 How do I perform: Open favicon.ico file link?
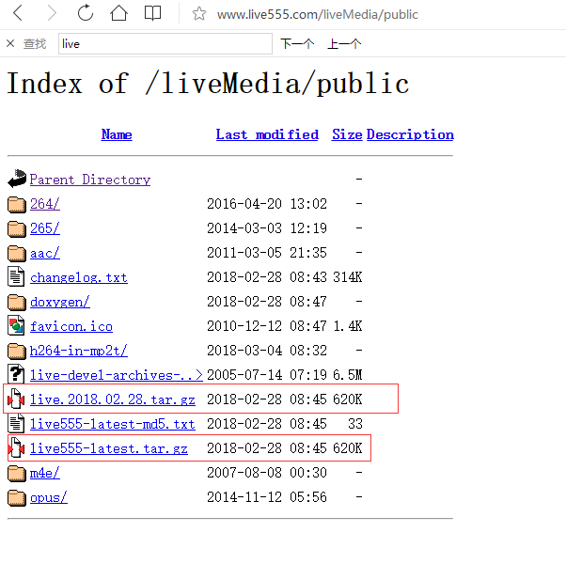(x=71, y=326)
